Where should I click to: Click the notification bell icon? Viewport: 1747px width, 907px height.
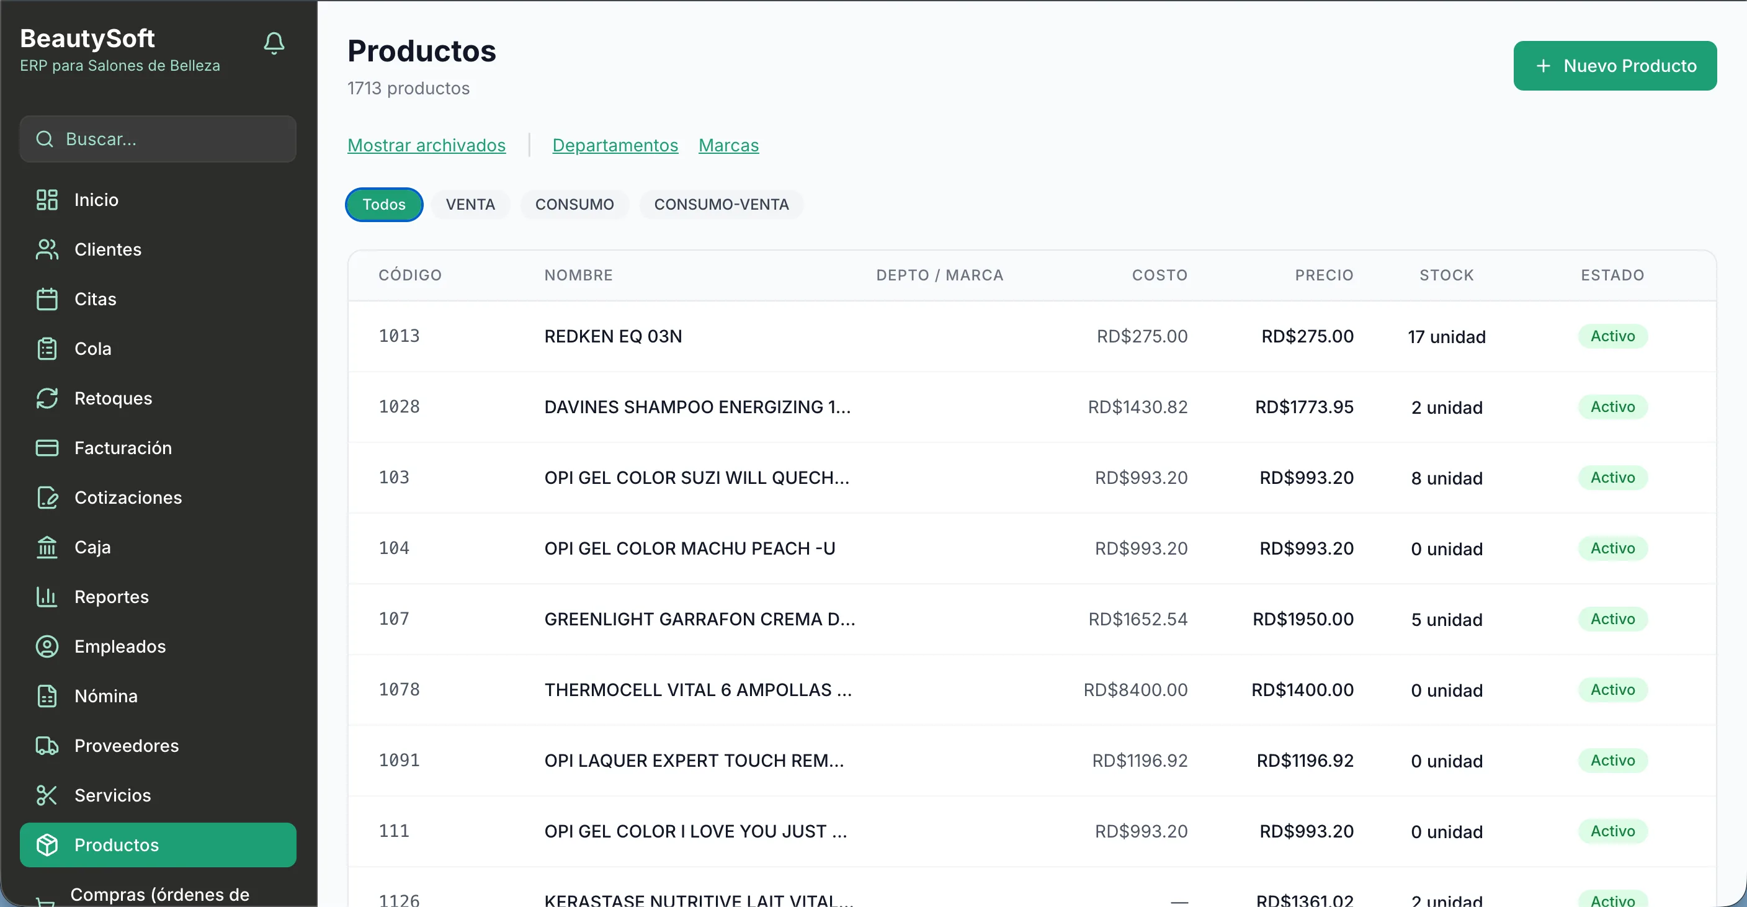coord(274,43)
